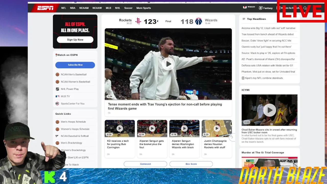
Task: Open headline Giannis rusty but just happy
Action: pos(266,47)
